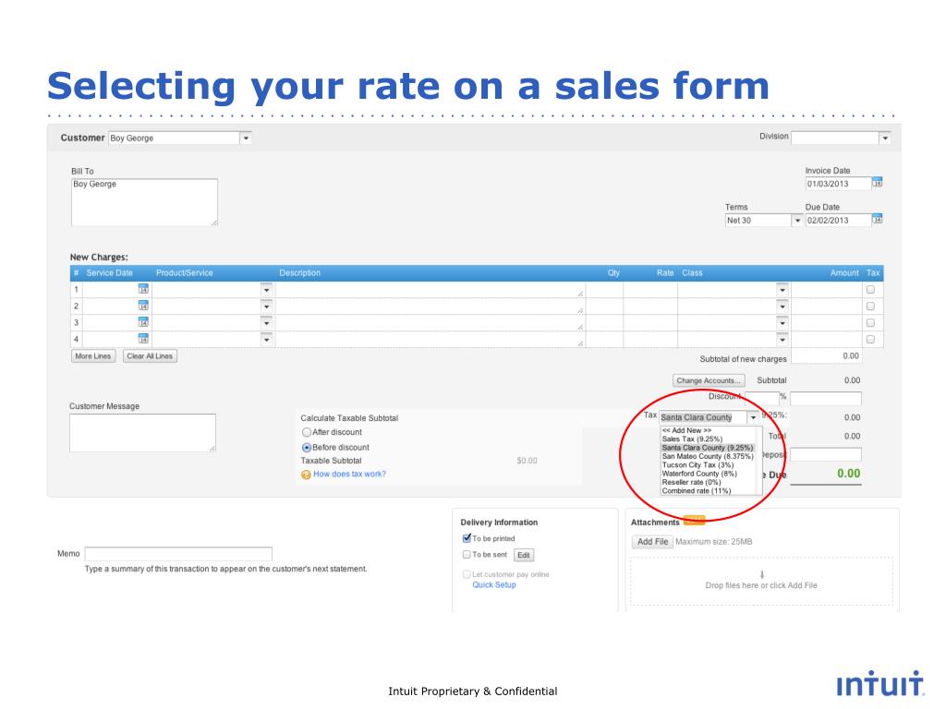Click Edit next to To be sent
Screen dimensions: 946x709
pos(524,555)
